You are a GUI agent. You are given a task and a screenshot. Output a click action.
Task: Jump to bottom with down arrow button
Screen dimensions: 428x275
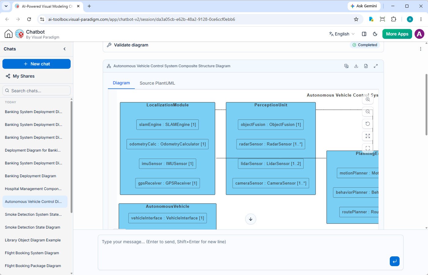click(x=251, y=219)
